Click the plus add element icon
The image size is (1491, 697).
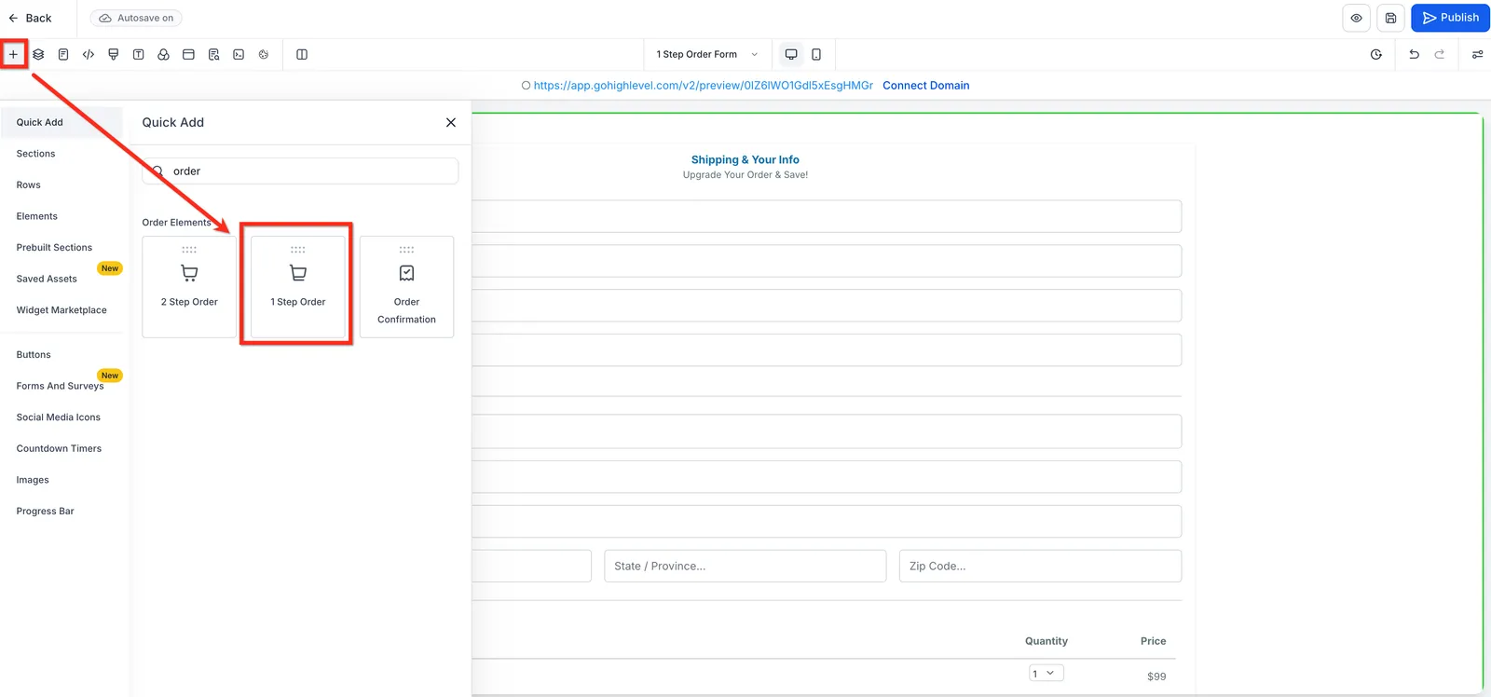[x=13, y=54]
